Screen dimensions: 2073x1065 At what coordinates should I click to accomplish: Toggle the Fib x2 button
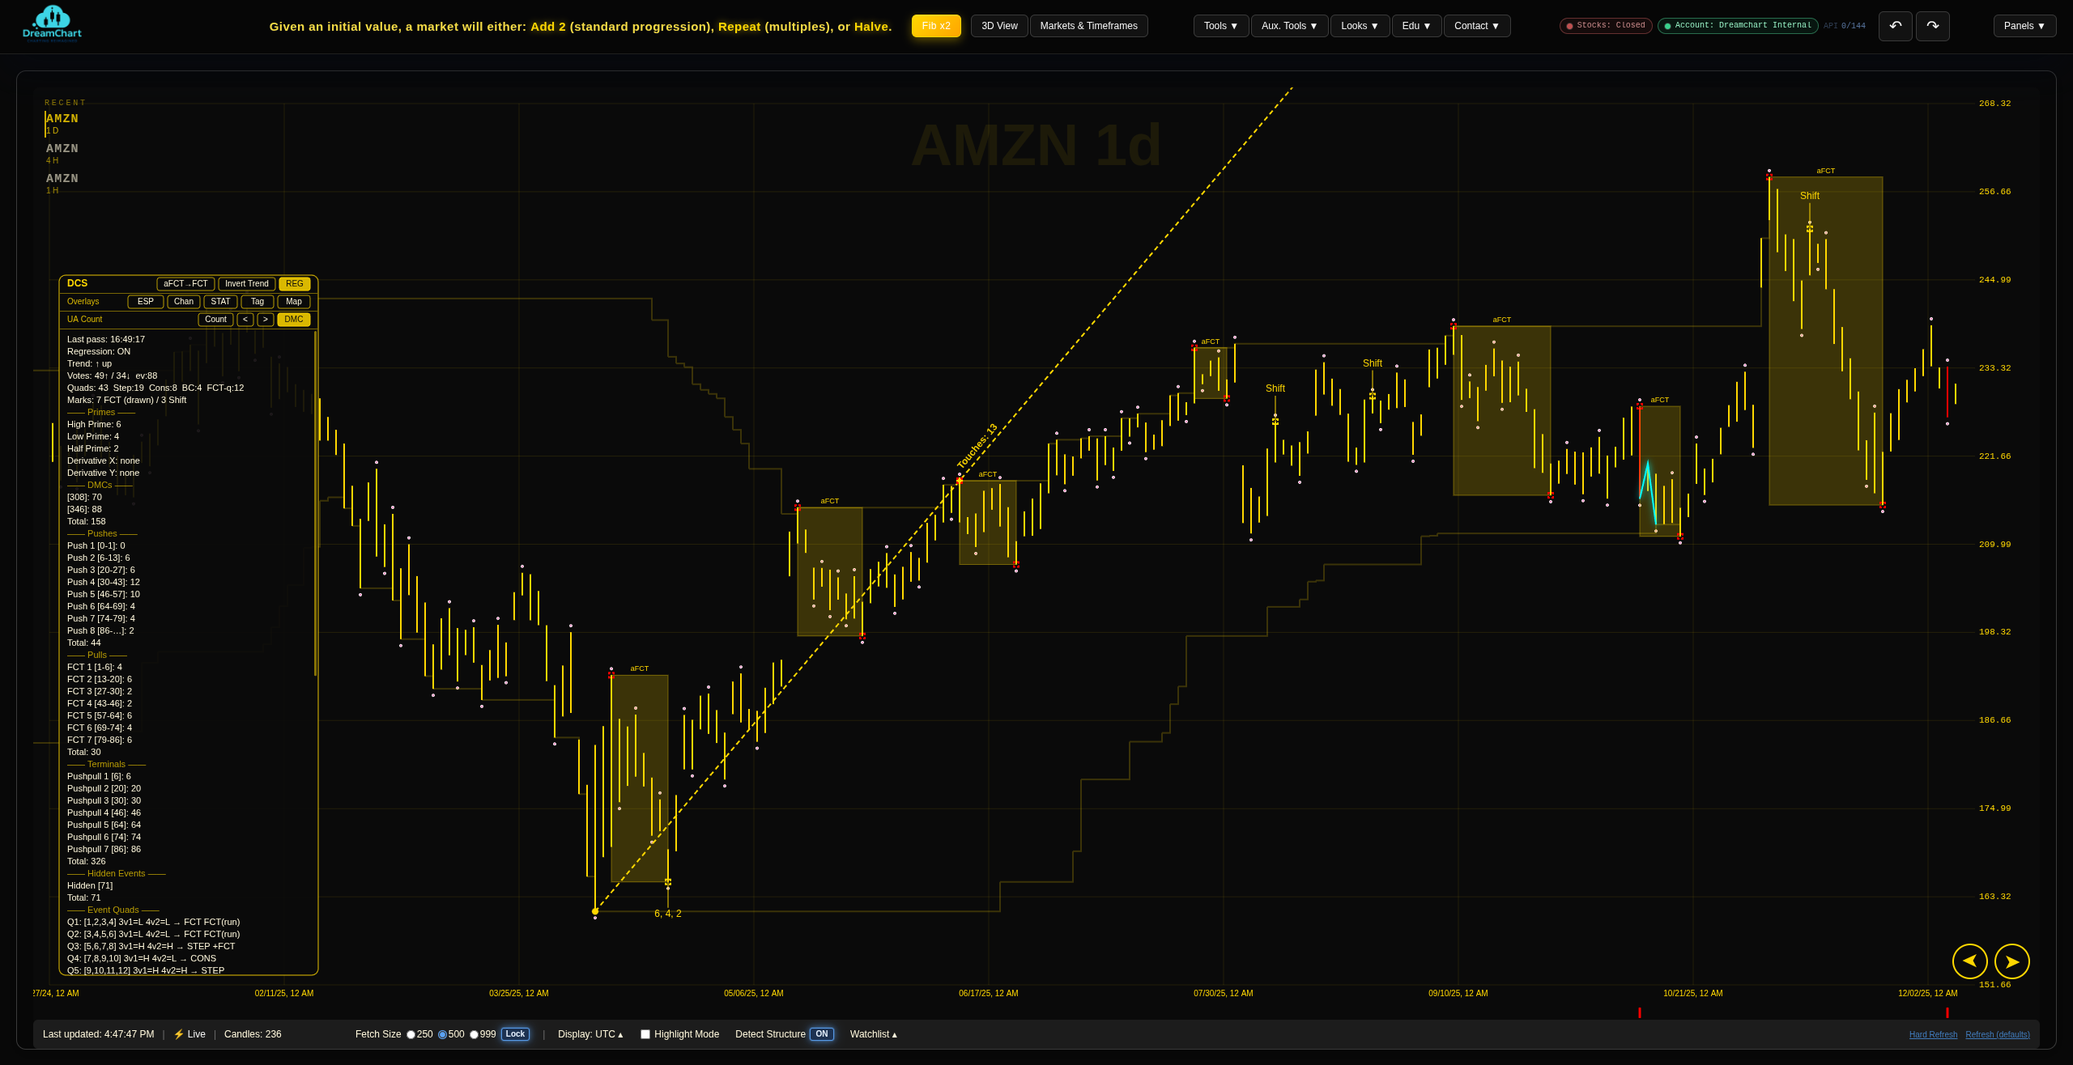936,26
